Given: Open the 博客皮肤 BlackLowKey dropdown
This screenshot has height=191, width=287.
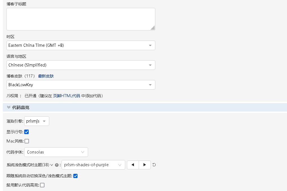Looking at the screenshot, I should tap(81, 85).
